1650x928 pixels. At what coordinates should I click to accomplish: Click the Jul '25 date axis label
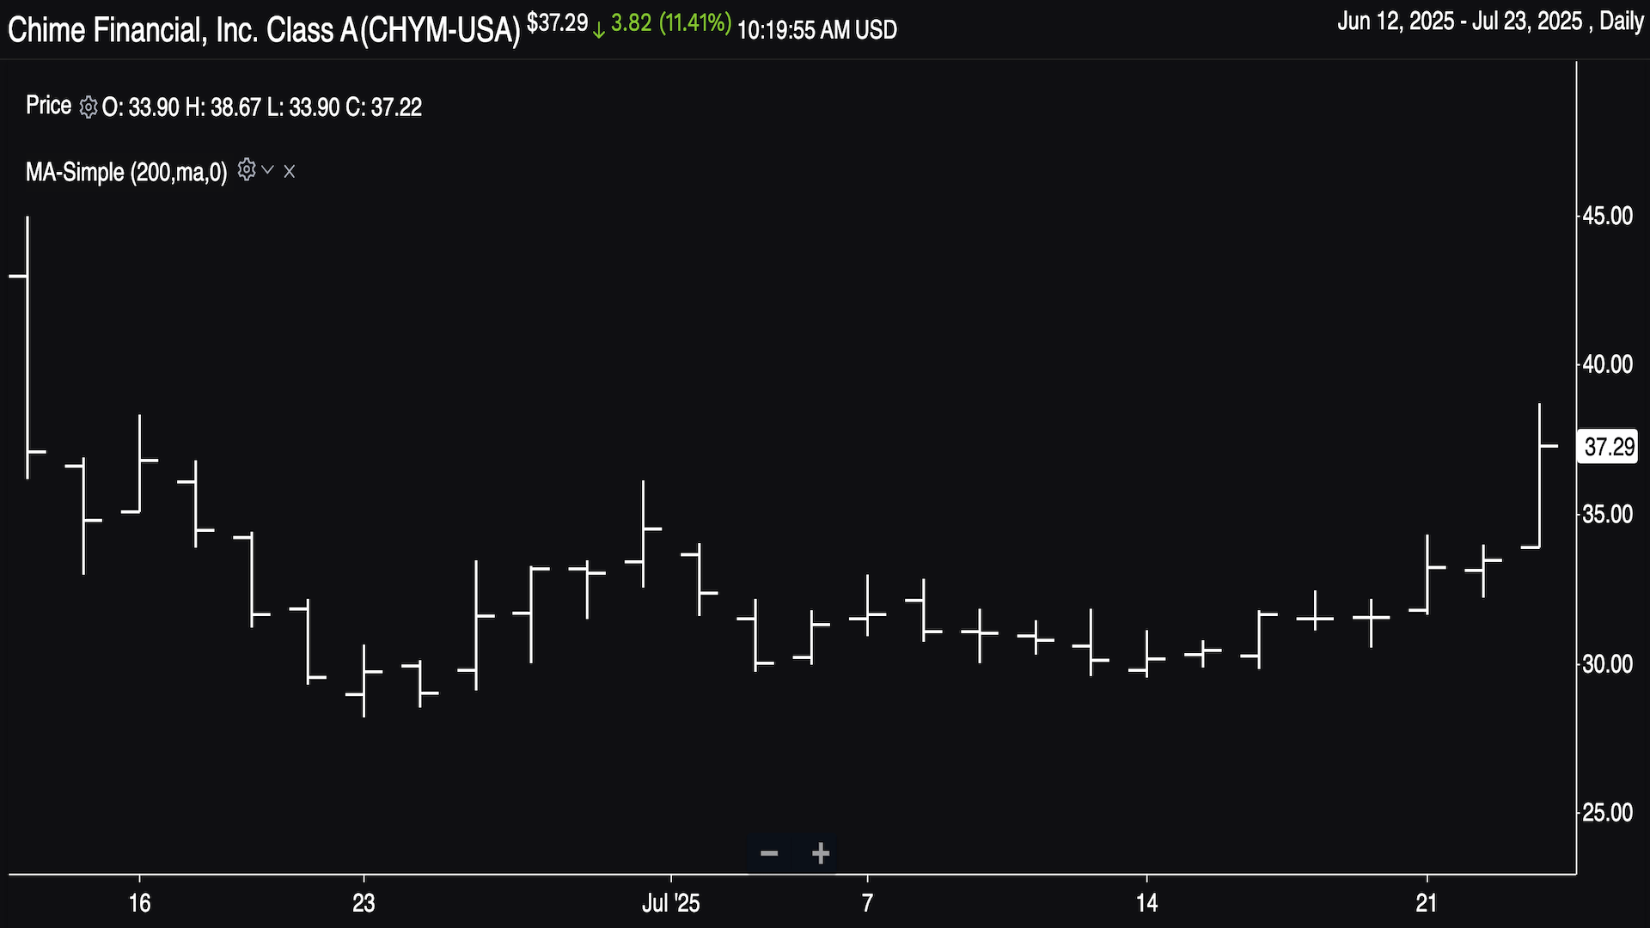671,903
